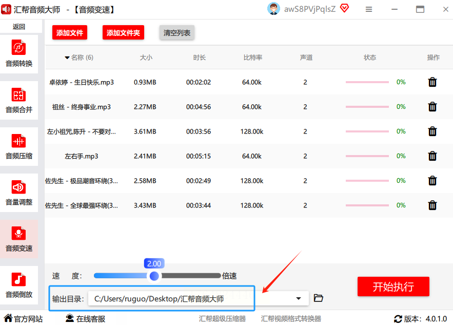Click the grey part of speed slider track
This screenshot has height=325, width=453.
[x=191, y=276]
